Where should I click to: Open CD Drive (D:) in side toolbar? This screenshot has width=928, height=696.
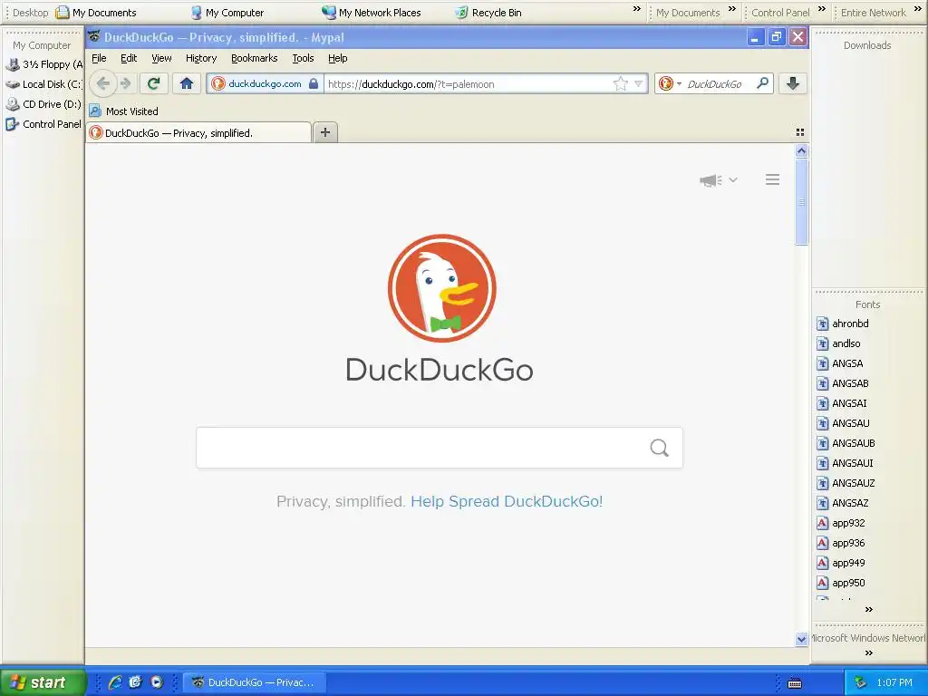click(43, 104)
